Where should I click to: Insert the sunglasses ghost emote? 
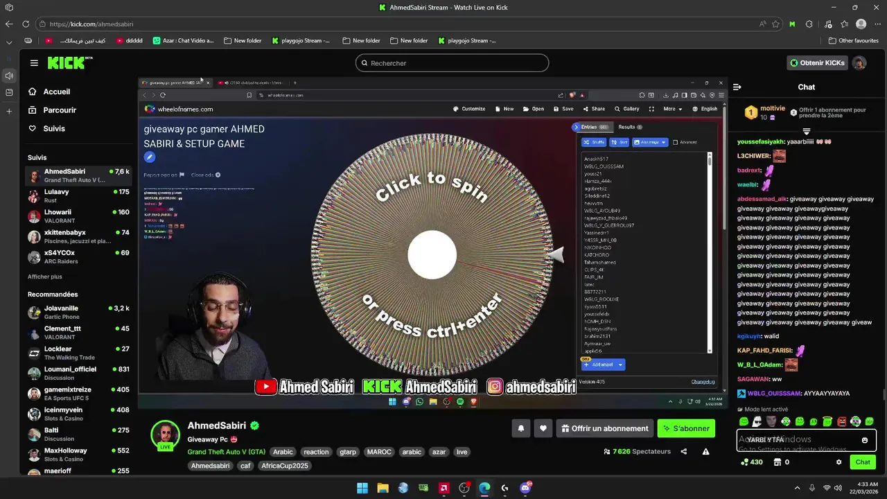[757, 421]
